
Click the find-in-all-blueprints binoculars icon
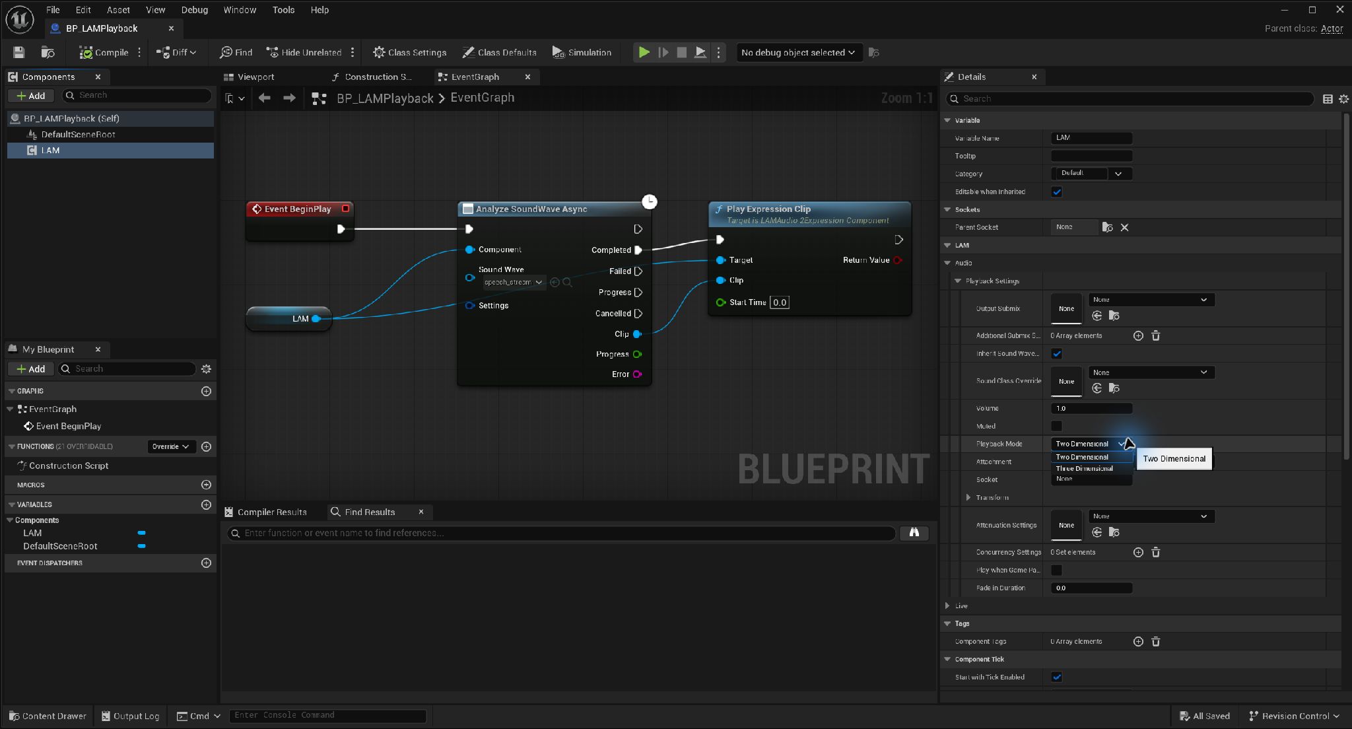(x=914, y=532)
